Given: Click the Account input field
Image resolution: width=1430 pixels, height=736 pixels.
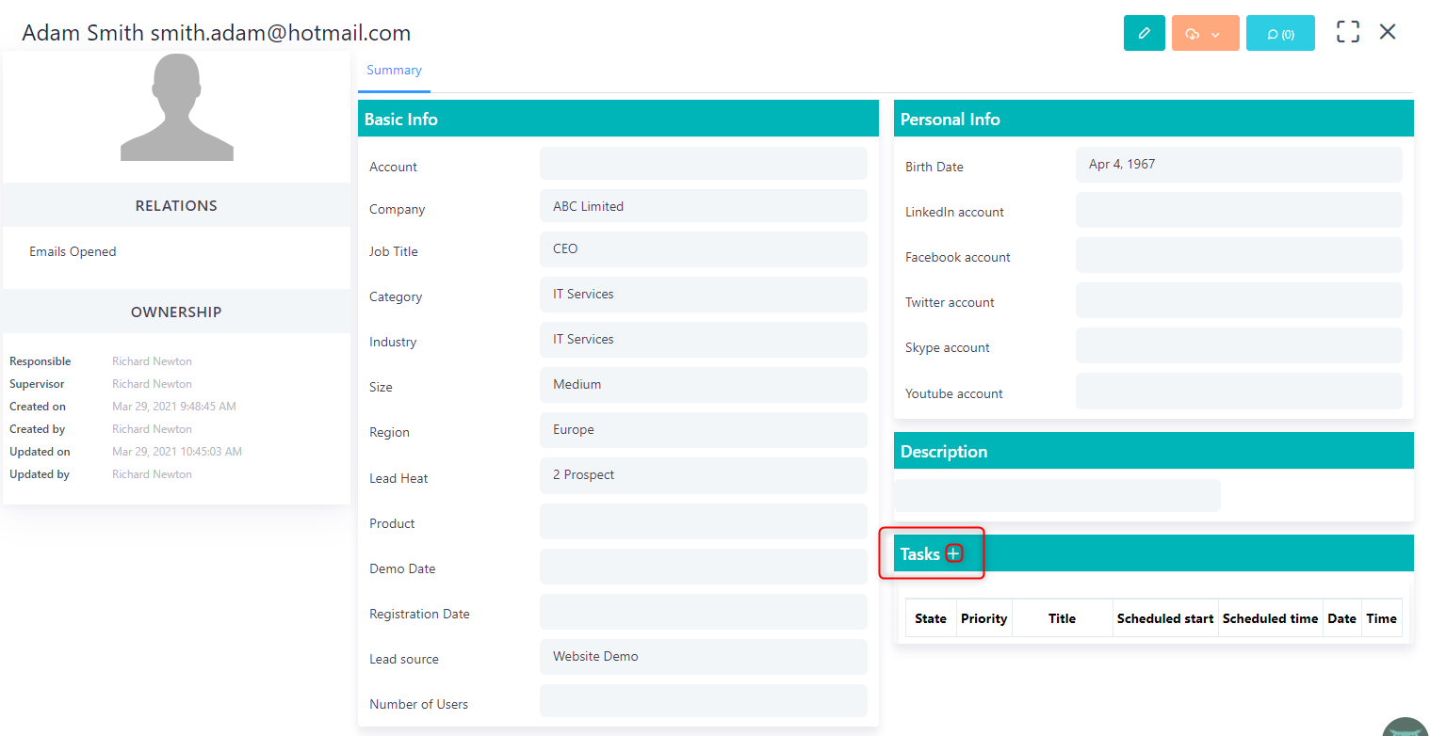Looking at the screenshot, I should coord(703,164).
